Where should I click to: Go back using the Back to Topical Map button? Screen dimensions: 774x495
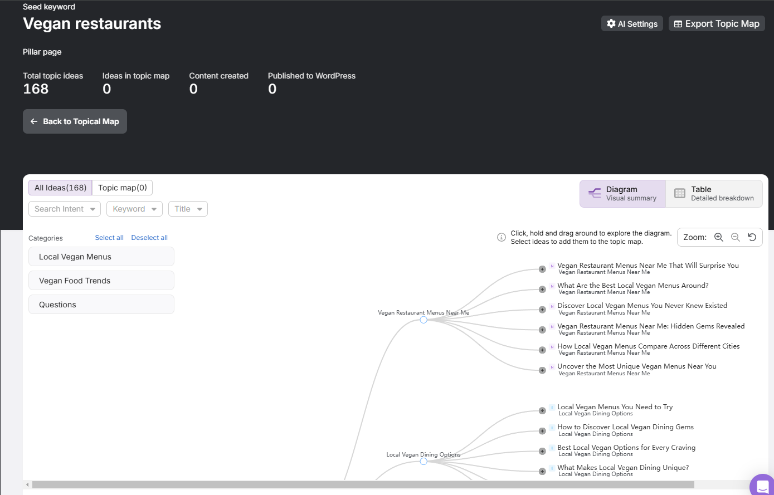pos(75,121)
